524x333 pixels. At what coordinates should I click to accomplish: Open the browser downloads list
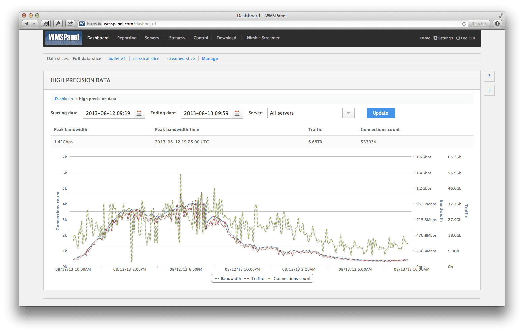pyautogui.click(x=497, y=24)
